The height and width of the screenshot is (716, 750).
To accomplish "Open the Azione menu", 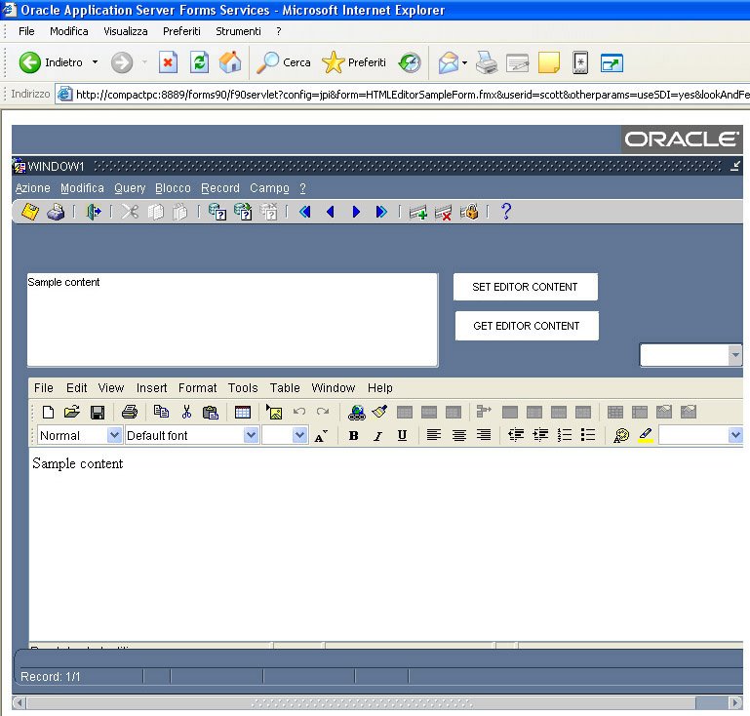I will 32,188.
